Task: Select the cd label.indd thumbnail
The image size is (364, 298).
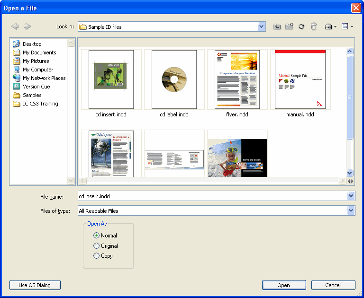Action: tap(174, 79)
